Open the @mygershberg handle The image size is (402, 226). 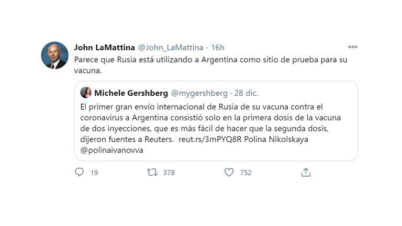(199, 93)
